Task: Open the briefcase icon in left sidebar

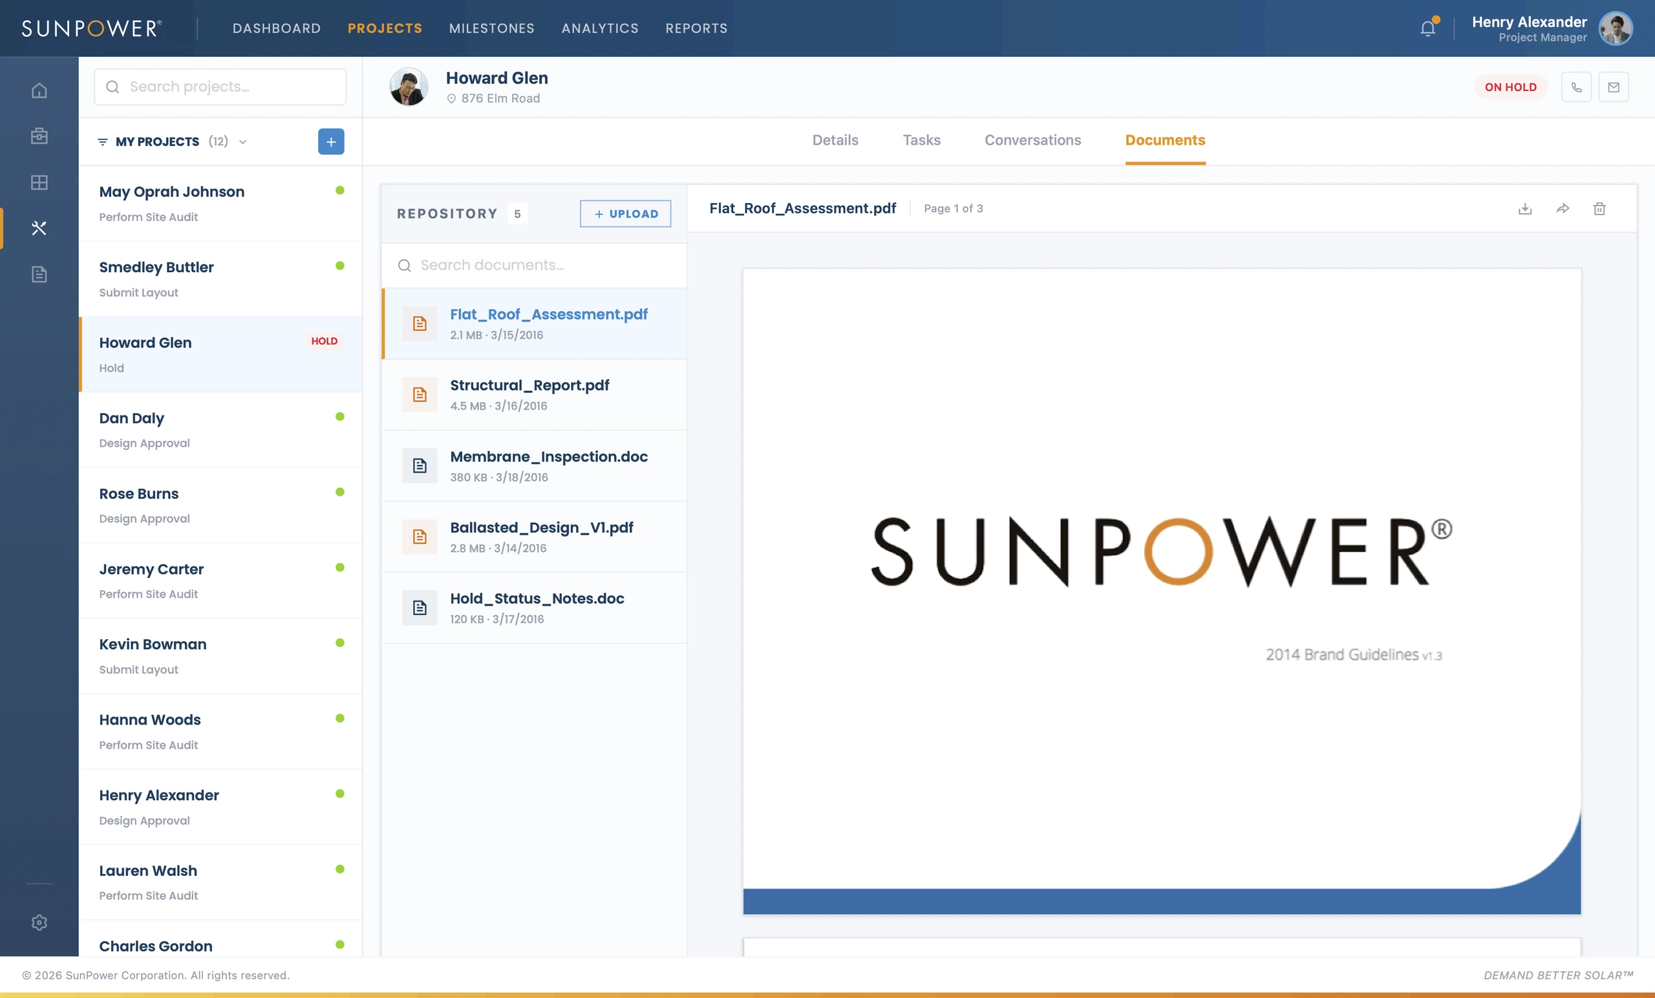Action: (x=39, y=136)
